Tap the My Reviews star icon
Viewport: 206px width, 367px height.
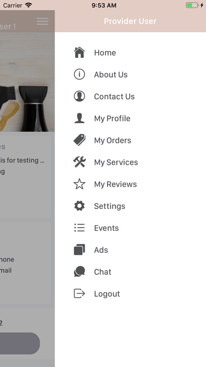(x=80, y=184)
